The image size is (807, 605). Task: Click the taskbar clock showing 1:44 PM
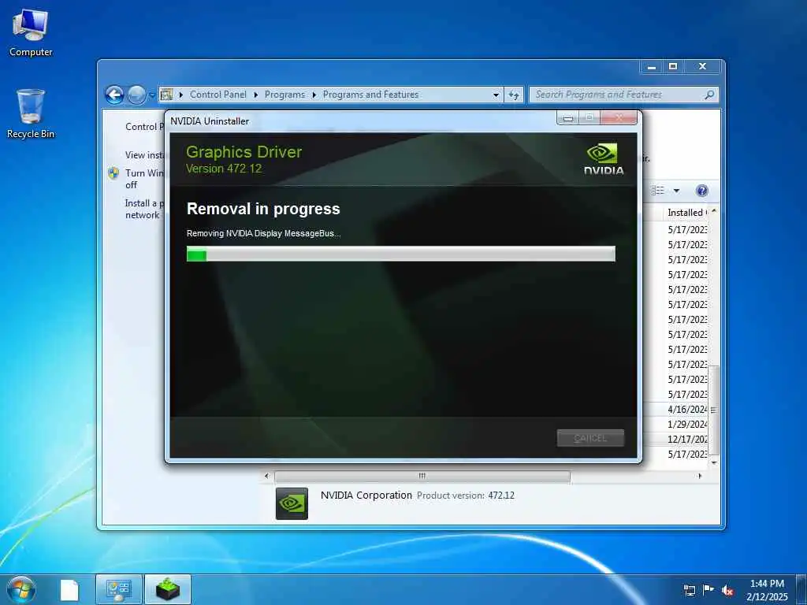(767, 589)
